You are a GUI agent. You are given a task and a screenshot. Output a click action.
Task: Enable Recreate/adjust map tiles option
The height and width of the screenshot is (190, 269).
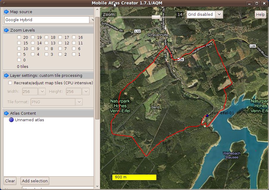pyautogui.click(x=10, y=83)
